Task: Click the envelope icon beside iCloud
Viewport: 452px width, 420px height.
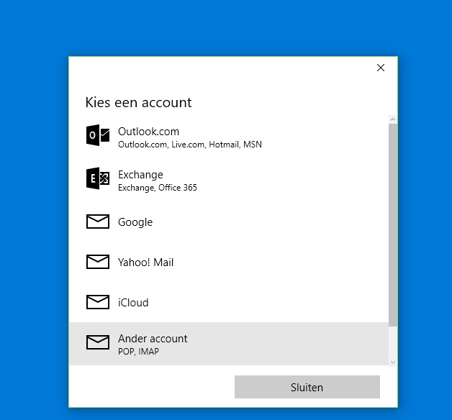Action: (98, 302)
